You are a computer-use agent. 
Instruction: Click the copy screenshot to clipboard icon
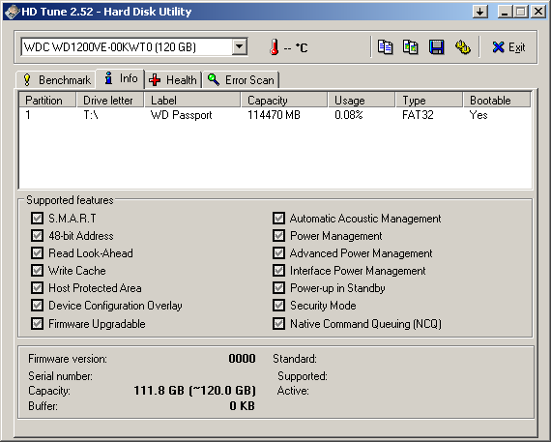coord(411,47)
